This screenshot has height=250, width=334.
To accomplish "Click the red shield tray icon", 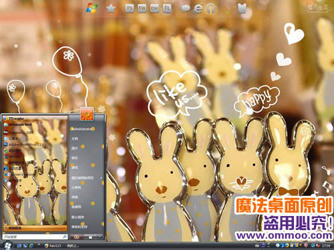I will pos(306,245).
